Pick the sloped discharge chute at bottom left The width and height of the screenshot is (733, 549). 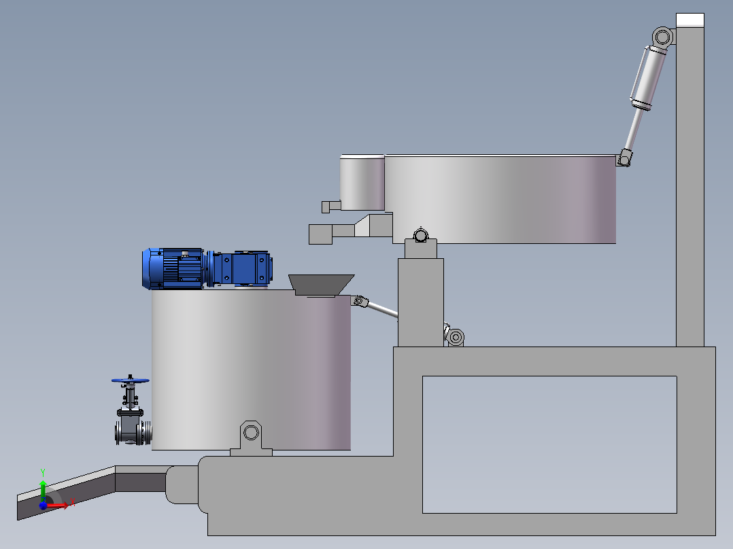(x=66, y=493)
